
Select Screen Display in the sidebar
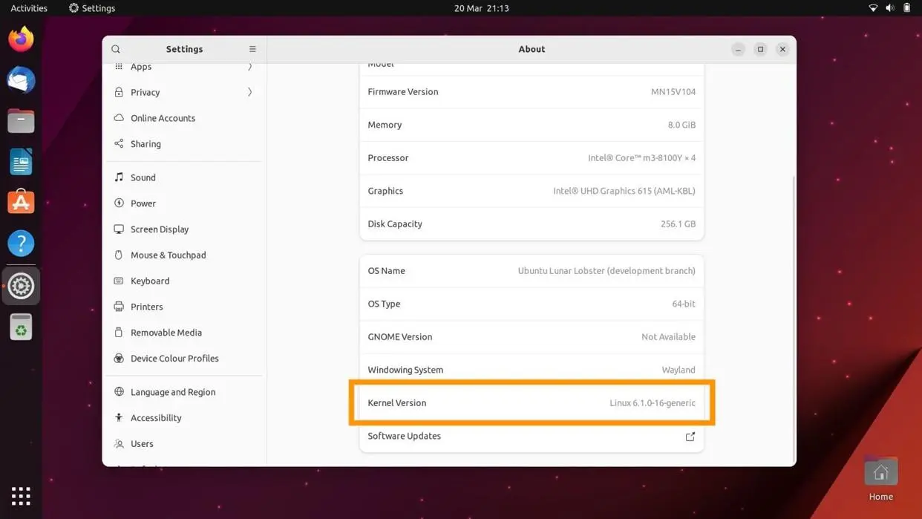click(184, 229)
